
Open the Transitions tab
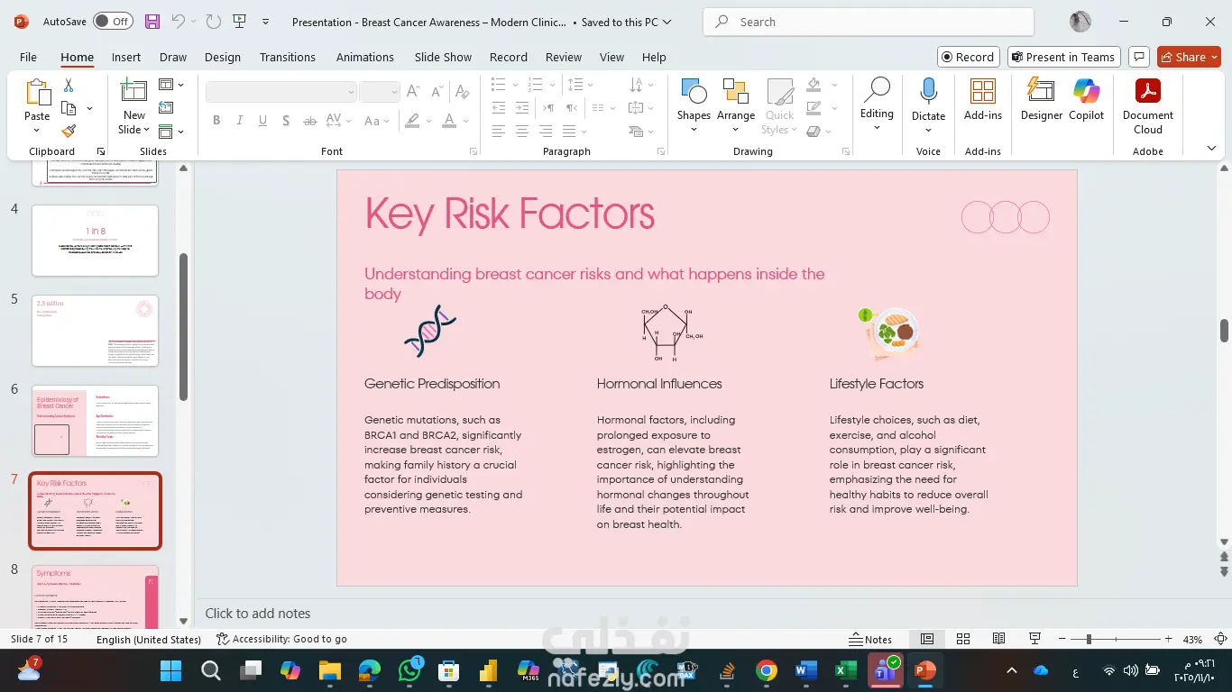(288, 57)
